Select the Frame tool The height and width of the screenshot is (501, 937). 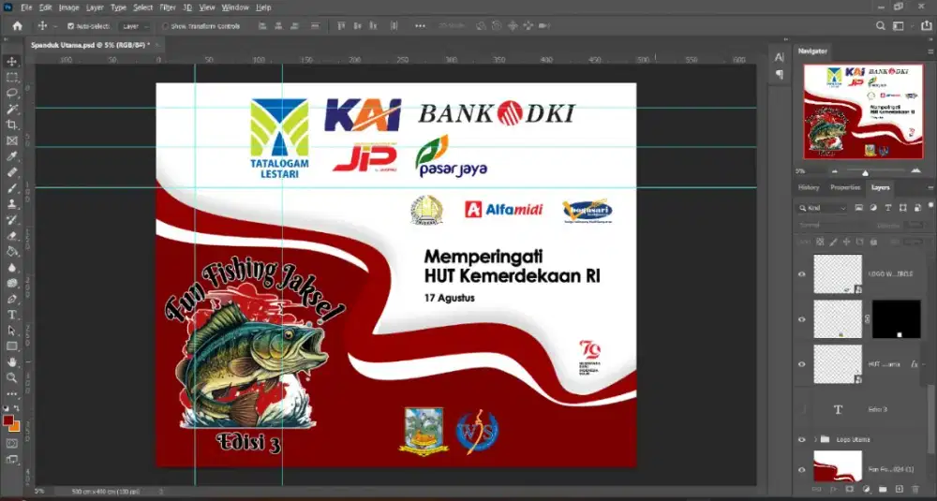coord(11,140)
